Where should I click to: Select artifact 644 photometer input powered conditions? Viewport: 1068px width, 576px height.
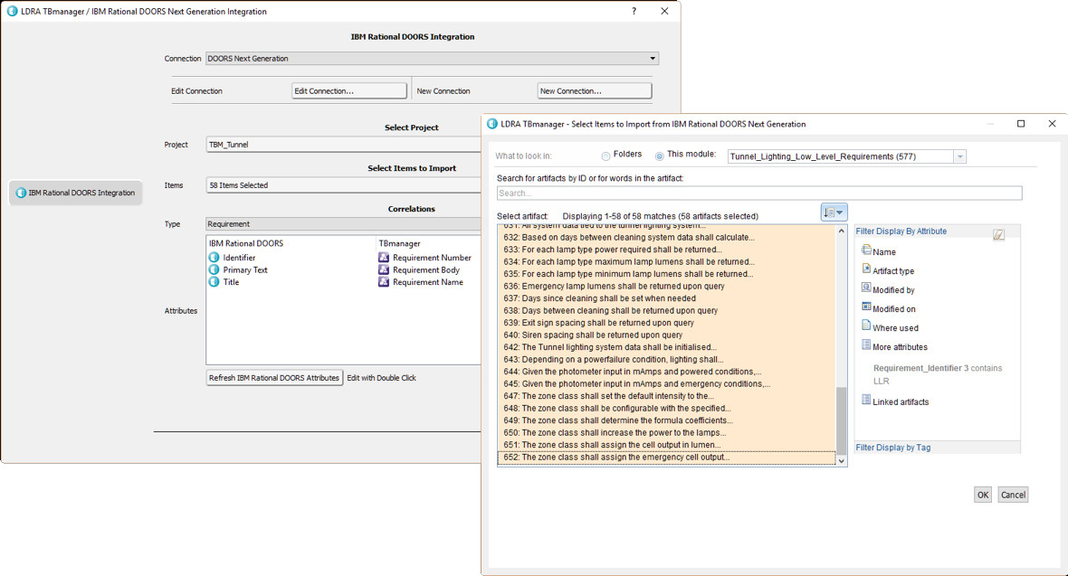point(666,372)
